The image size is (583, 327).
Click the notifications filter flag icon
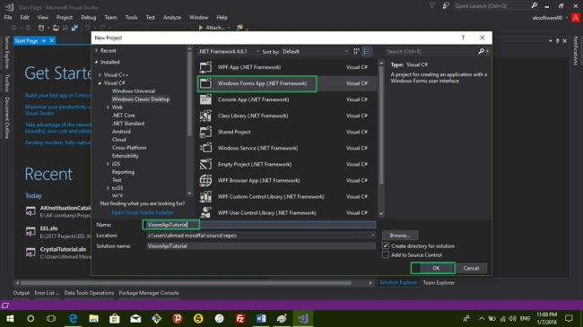[x=431, y=5]
